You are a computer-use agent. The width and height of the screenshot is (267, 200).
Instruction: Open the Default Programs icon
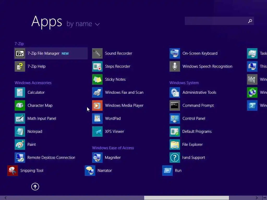tap(175, 132)
